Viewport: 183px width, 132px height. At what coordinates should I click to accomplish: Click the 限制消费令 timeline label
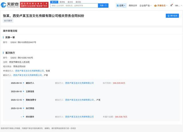point(31,100)
